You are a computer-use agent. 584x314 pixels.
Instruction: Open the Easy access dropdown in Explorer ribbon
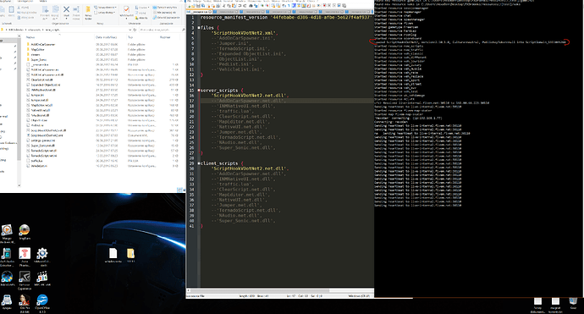pos(105,13)
